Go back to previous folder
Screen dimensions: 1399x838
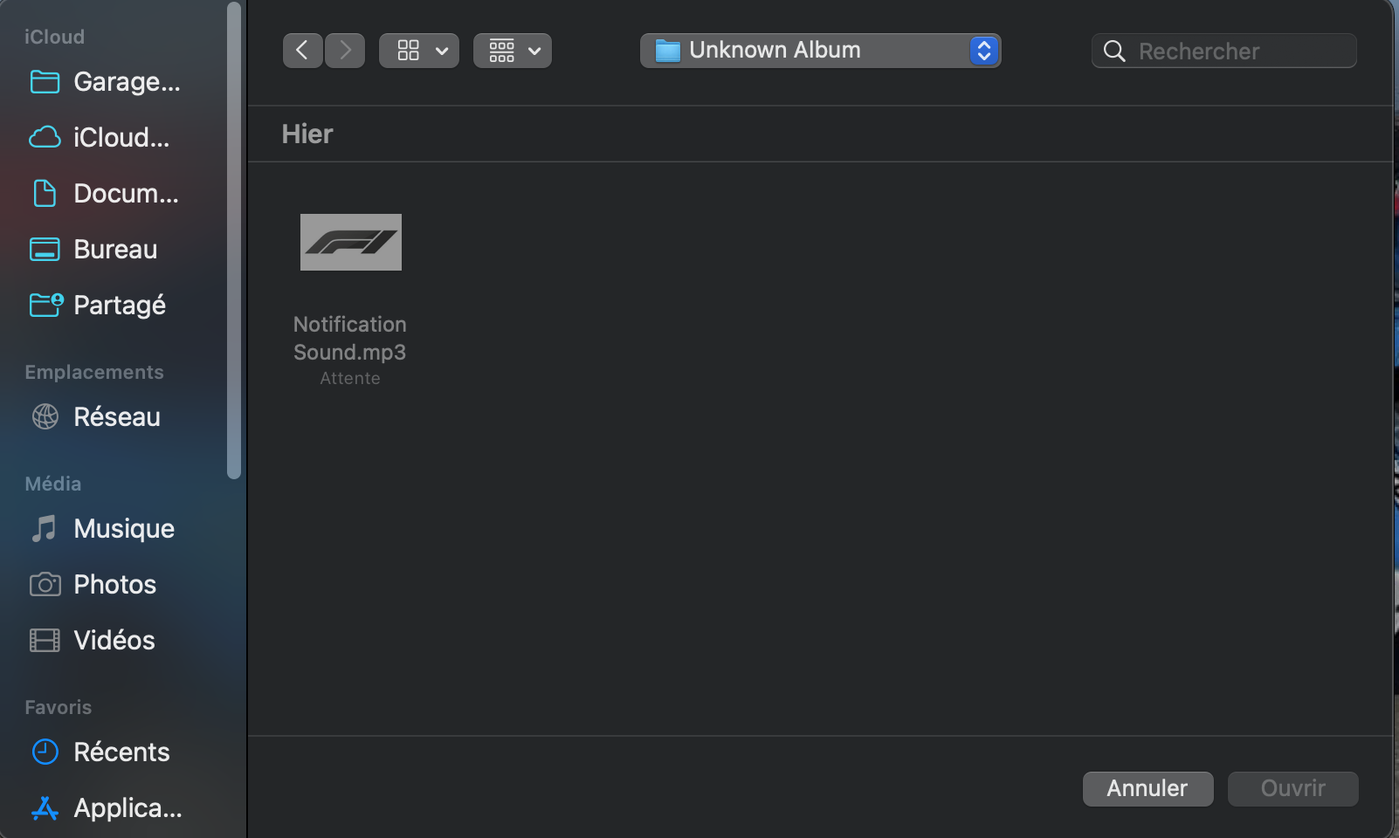click(302, 51)
